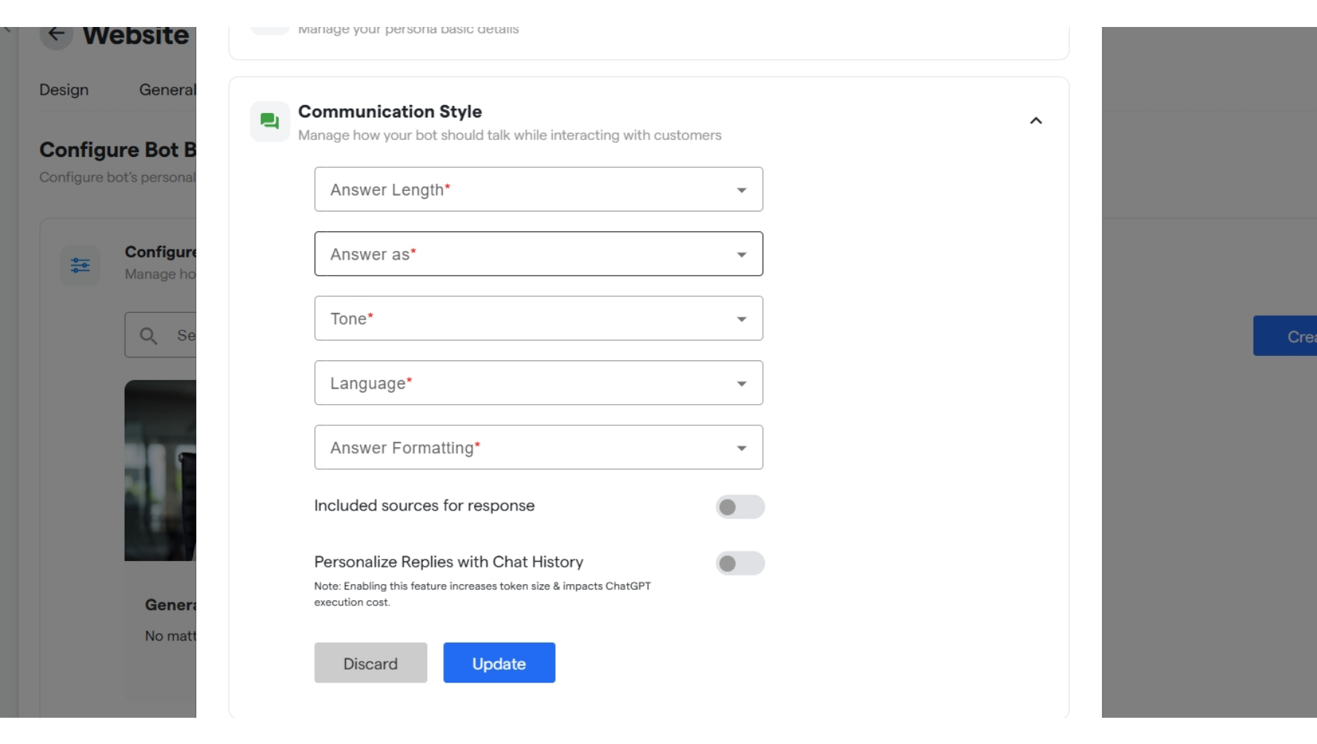Click the Tone dropdown arrow icon

pyautogui.click(x=741, y=319)
